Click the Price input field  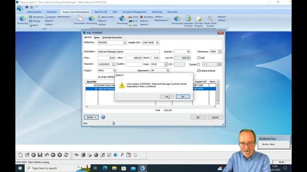106,58
